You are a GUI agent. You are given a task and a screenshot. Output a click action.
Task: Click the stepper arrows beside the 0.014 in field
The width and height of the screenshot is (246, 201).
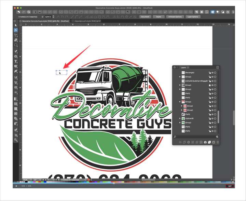[53, 17]
